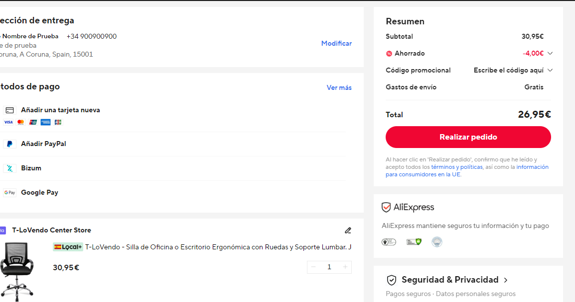Image resolution: width=575 pixels, height=302 pixels.
Task: Click the 'Resumen' heading
Action: click(x=405, y=21)
